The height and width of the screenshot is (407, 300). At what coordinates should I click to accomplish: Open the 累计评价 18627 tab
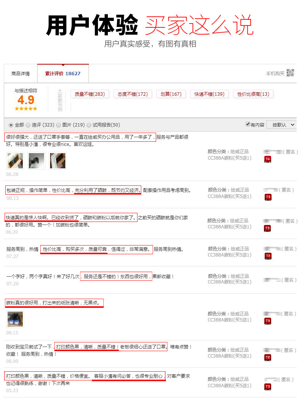click(x=63, y=74)
